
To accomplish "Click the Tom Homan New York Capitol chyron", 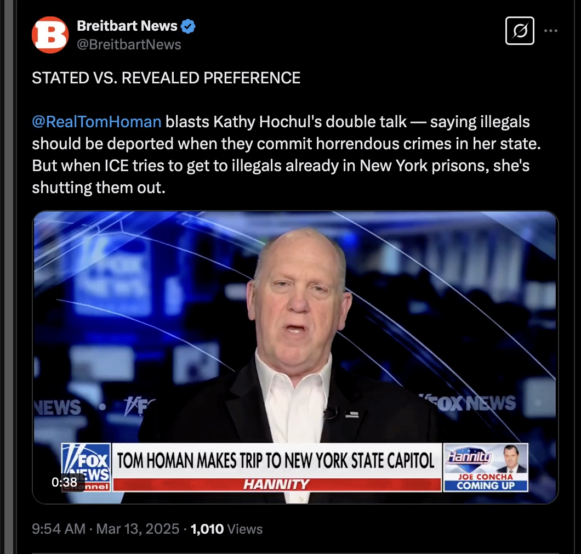I will click(277, 461).
